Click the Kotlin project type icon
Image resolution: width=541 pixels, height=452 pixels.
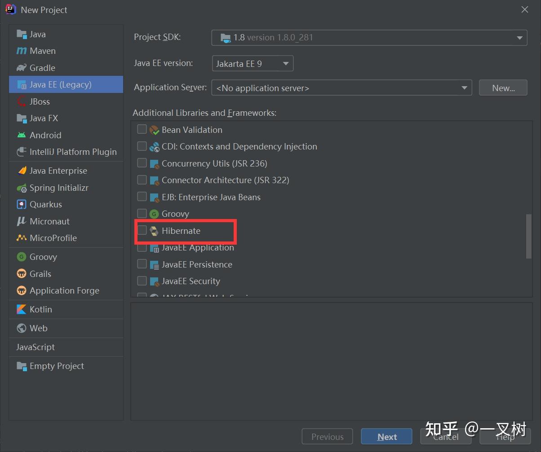click(x=21, y=309)
